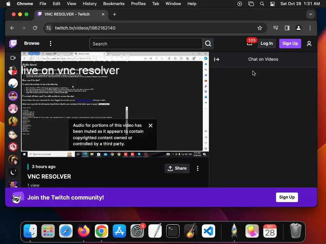Open GarageBand from the Dock
Image resolution: width=326 pixels, height=244 pixels.
pyautogui.click(x=190, y=231)
